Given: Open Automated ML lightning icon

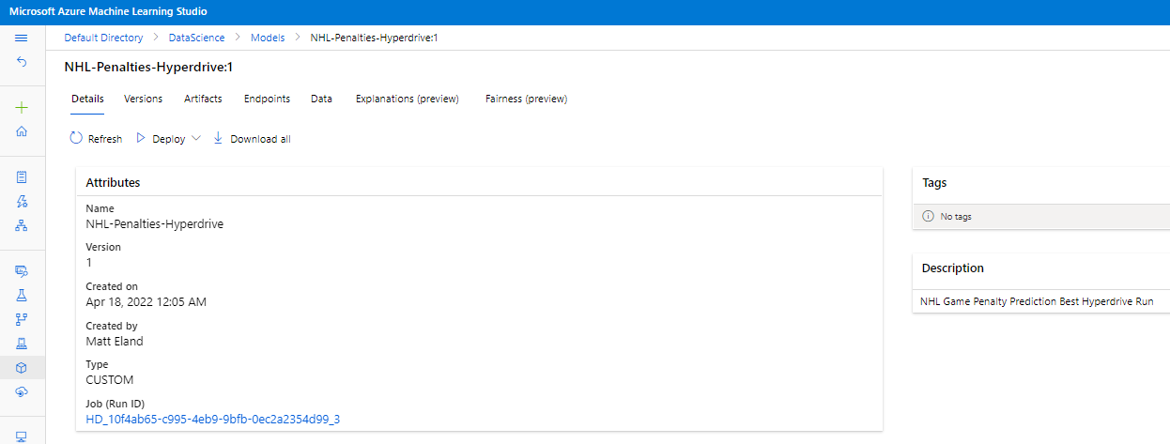Looking at the screenshot, I should point(22,201).
